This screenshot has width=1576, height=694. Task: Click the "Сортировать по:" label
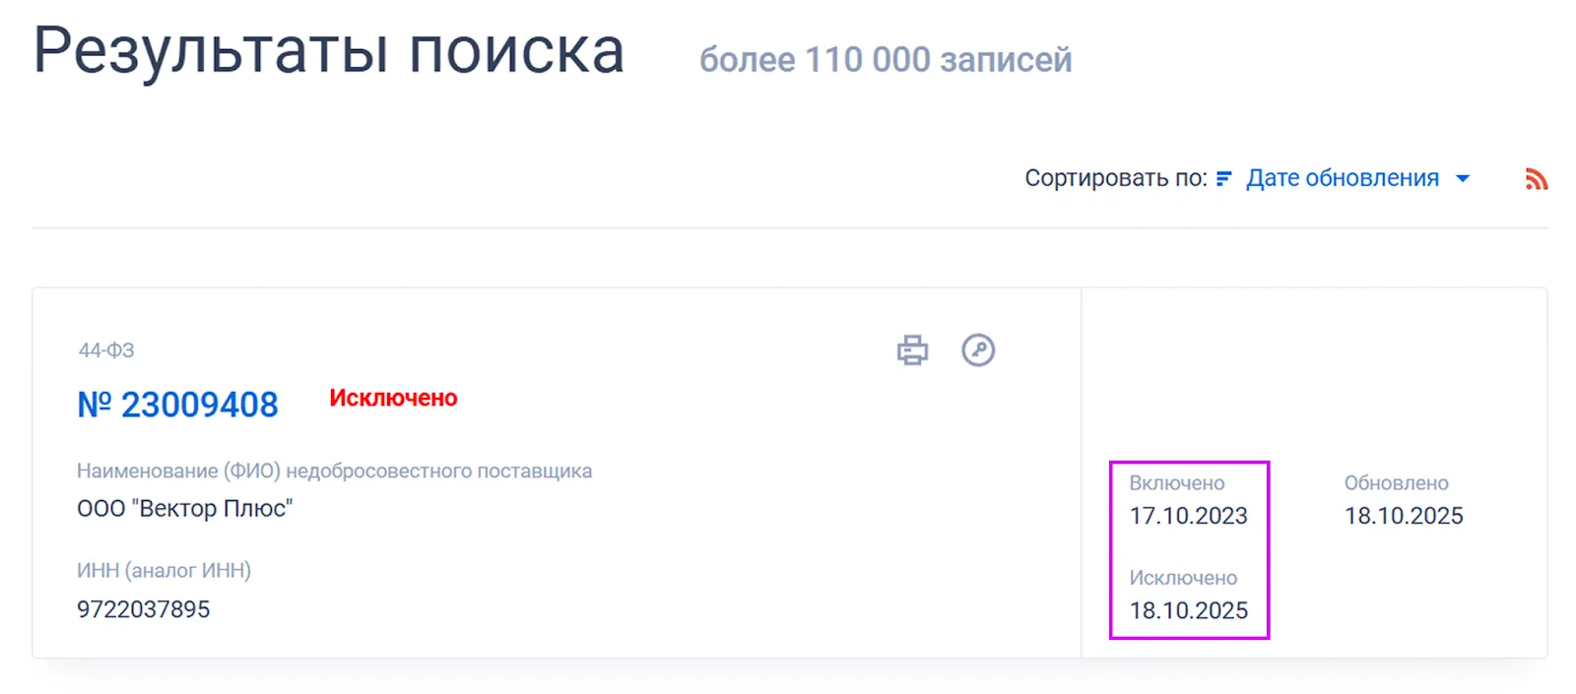(x=1115, y=178)
